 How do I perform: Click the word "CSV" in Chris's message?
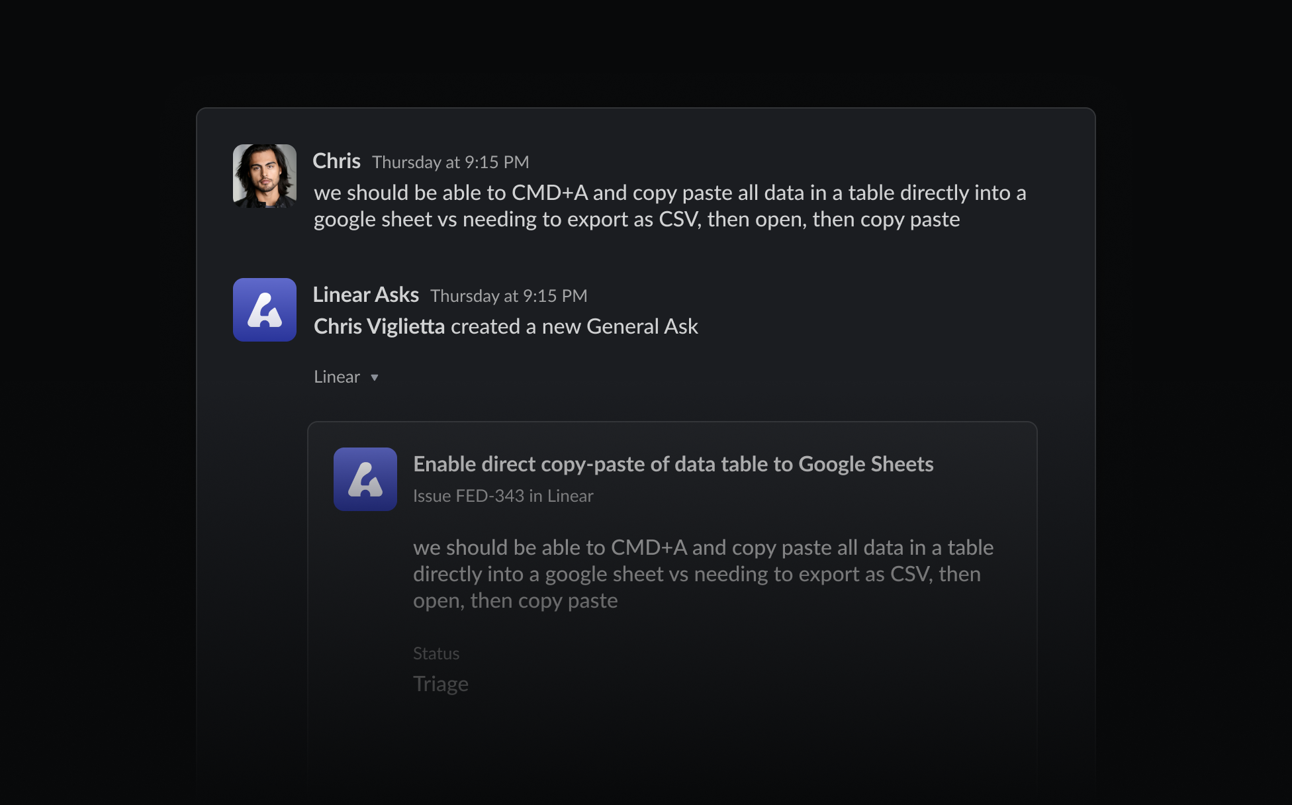click(x=678, y=219)
